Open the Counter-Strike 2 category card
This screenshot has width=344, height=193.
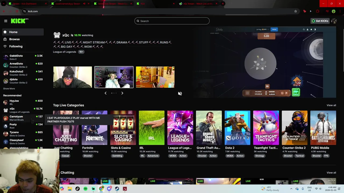pyautogui.click(x=295, y=128)
